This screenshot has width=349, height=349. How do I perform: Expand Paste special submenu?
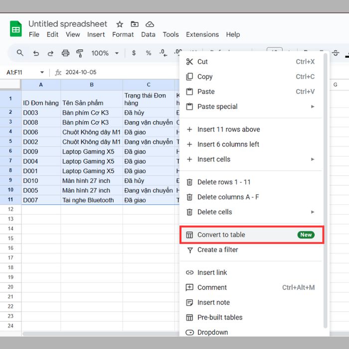pyautogui.click(x=251, y=107)
